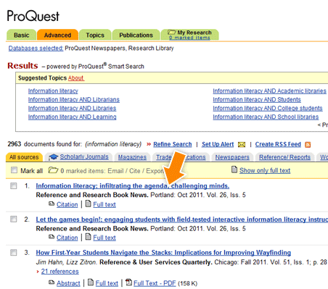Open the My Research tab
The height and width of the screenshot is (289, 328).
190,35
